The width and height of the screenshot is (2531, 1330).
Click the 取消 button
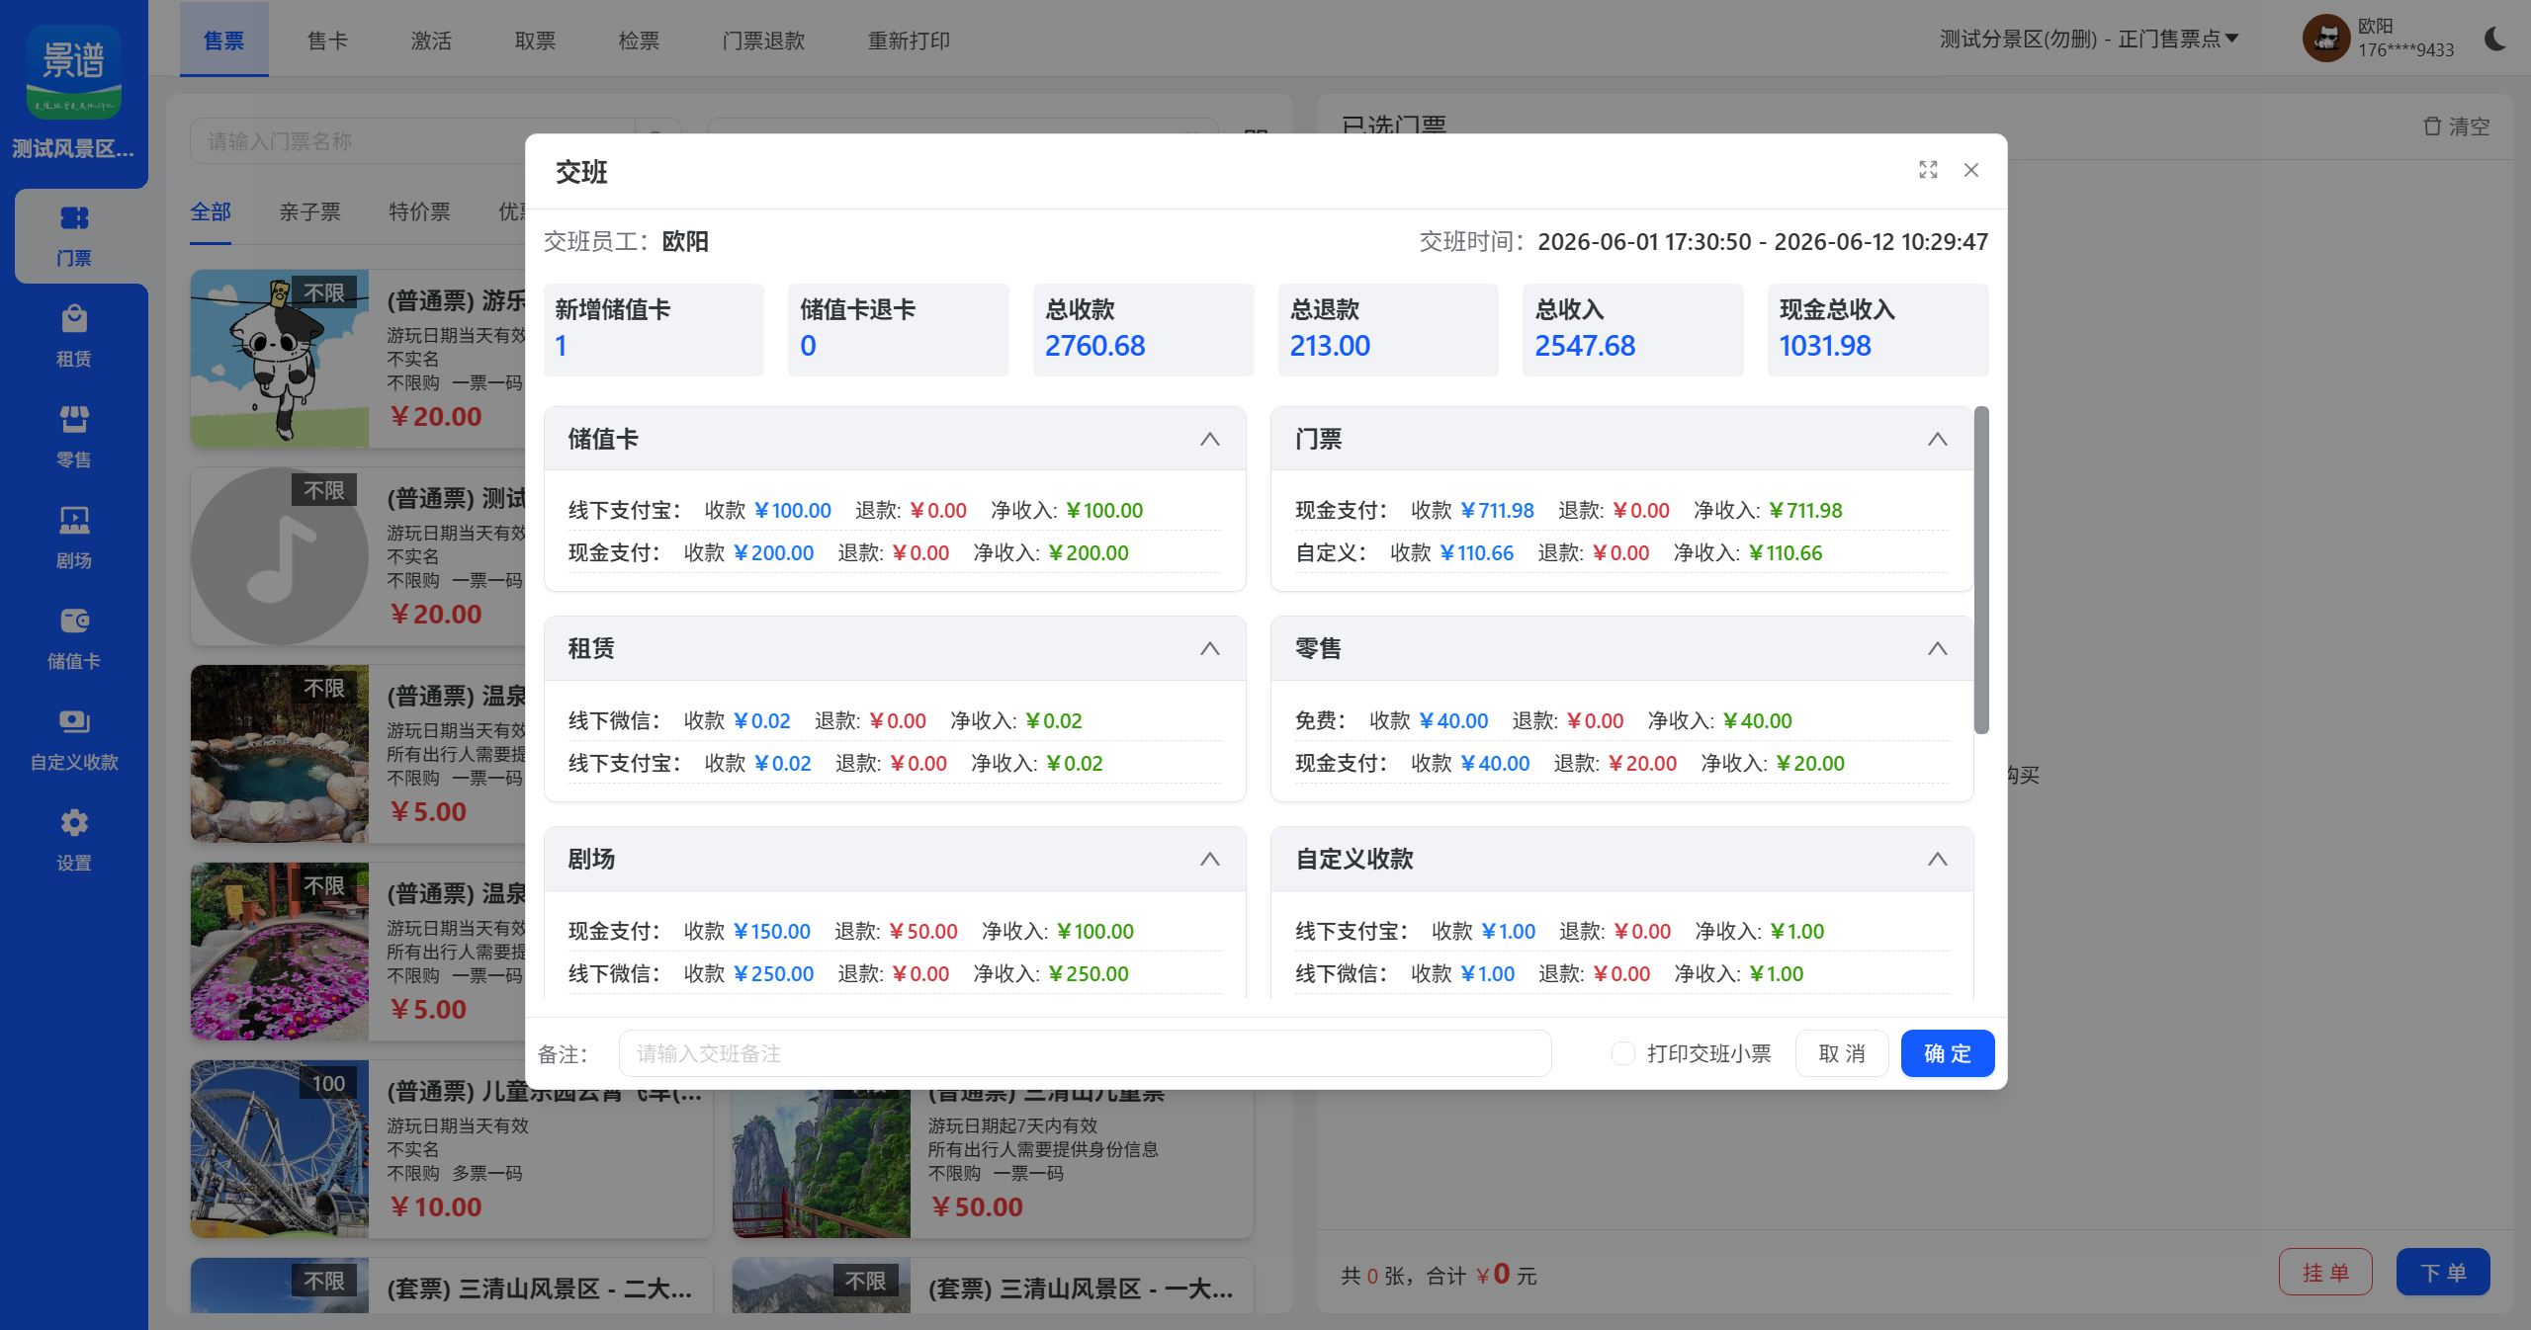[1842, 1053]
